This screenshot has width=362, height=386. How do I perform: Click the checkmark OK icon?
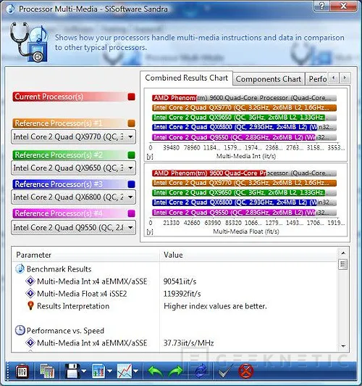point(225,371)
